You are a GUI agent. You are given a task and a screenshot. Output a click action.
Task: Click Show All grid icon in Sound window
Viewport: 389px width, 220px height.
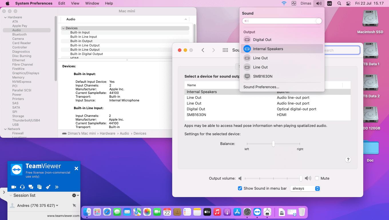click(225, 50)
